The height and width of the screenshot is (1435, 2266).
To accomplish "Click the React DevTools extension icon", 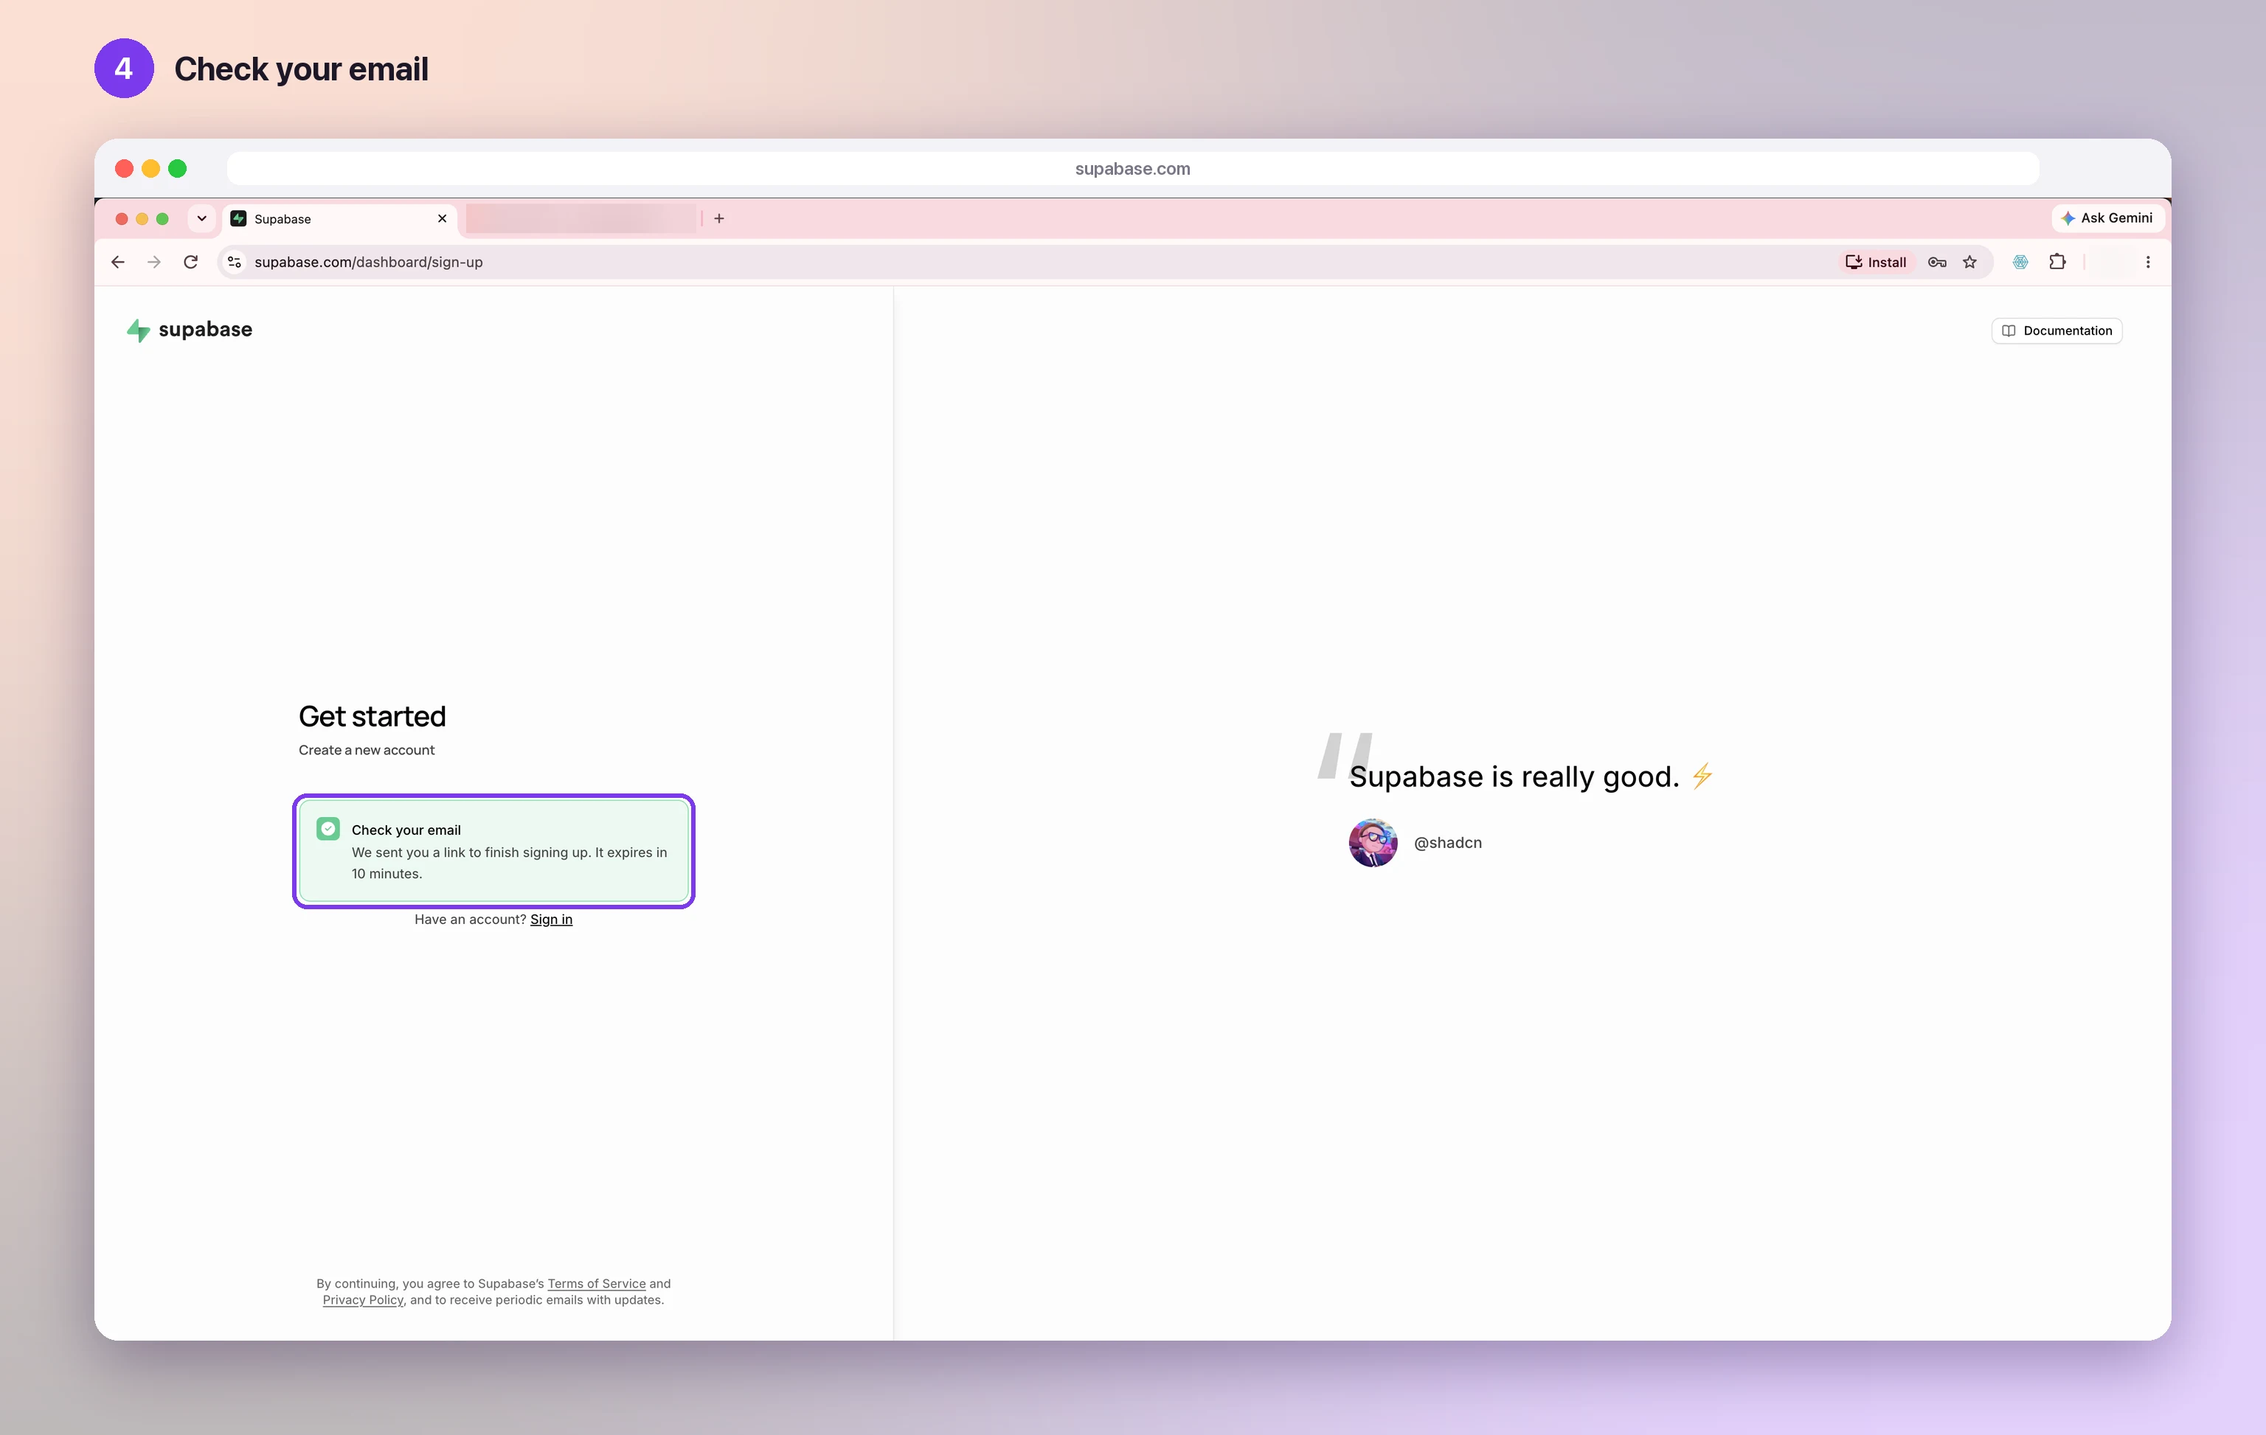I will pyautogui.click(x=2020, y=263).
